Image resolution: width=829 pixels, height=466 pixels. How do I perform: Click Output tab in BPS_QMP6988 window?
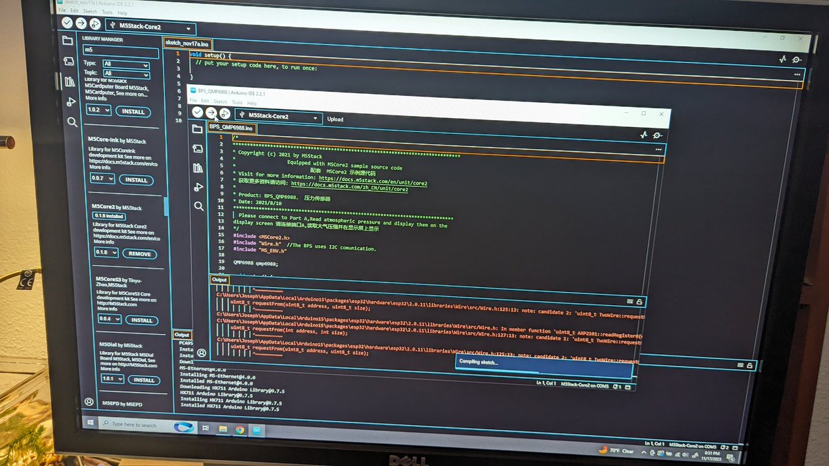(x=220, y=280)
